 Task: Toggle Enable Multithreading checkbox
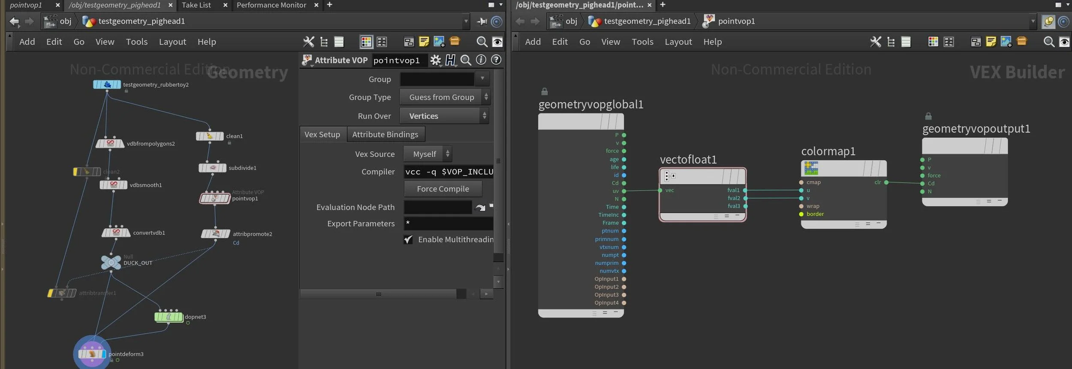[x=408, y=240]
